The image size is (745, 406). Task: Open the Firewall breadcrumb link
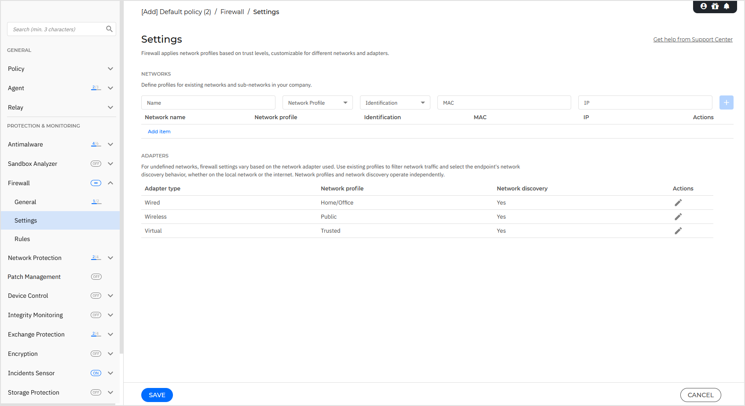click(232, 11)
